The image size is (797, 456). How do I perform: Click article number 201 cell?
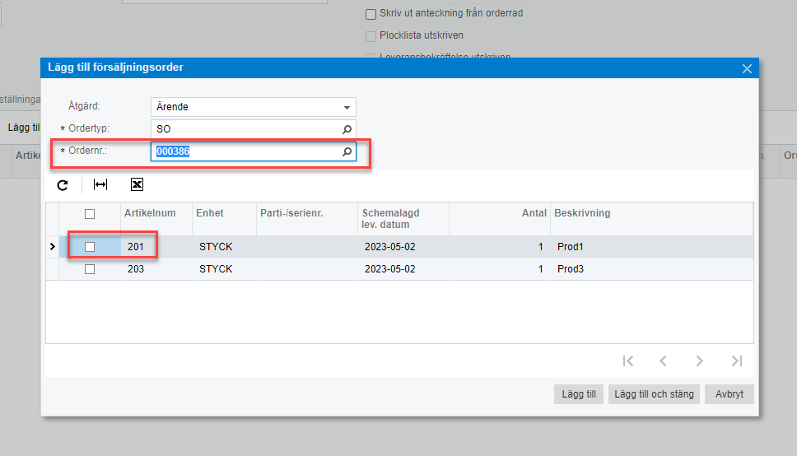click(x=156, y=247)
